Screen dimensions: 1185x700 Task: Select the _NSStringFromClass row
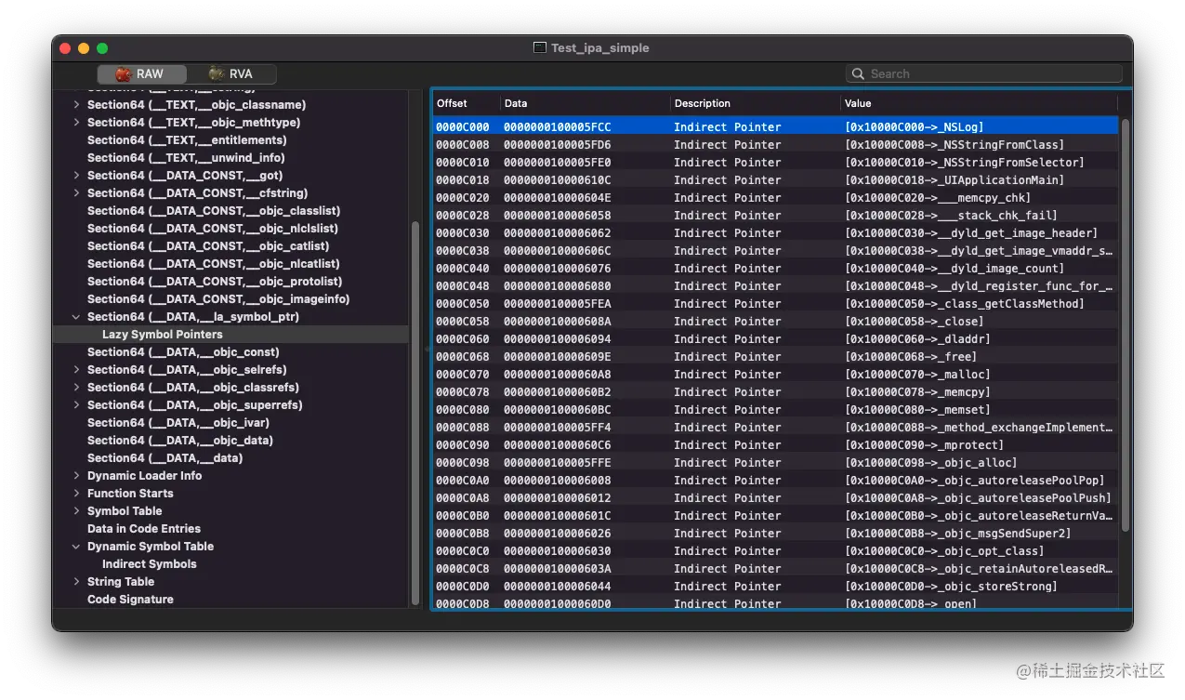(x=775, y=145)
